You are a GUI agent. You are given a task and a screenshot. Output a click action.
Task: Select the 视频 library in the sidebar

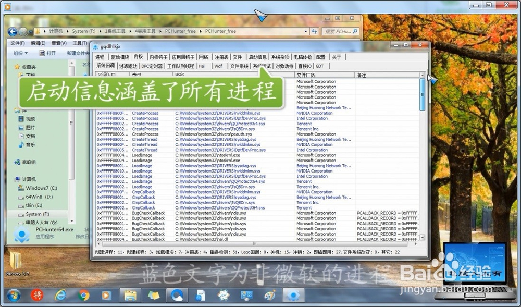pyautogui.click(x=27, y=119)
